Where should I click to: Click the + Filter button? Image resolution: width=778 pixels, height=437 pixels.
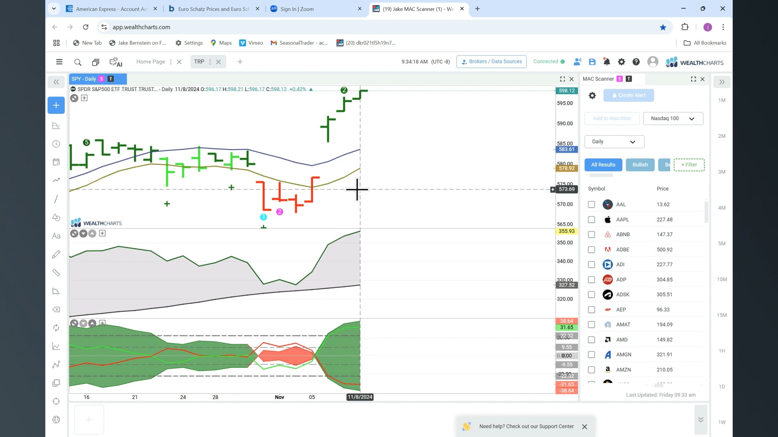[x=689, y=165]
